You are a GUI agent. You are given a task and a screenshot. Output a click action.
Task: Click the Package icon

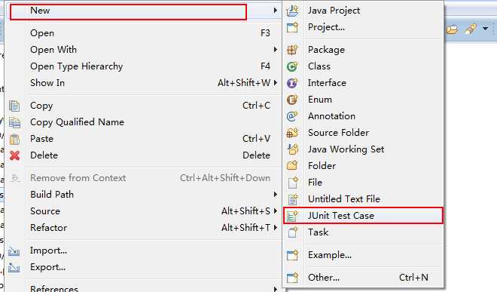pos(292,50)
